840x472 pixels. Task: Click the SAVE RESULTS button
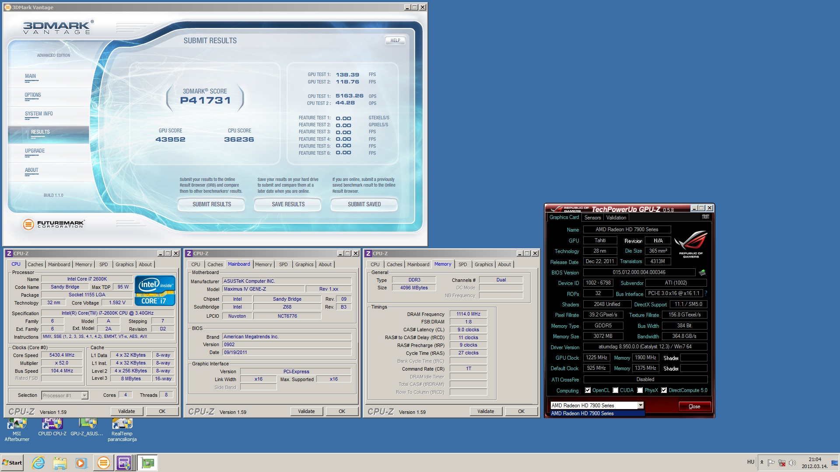[288, 204]
